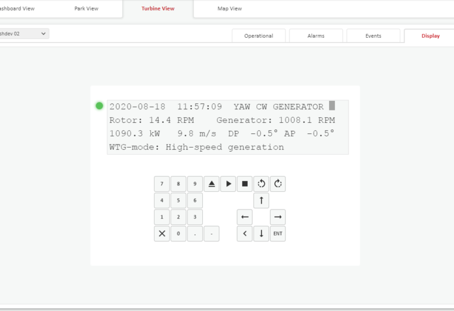Click the rotate counter-clockwise yaw icon
This screenshot has height=311, width=454.
point(261,184)
